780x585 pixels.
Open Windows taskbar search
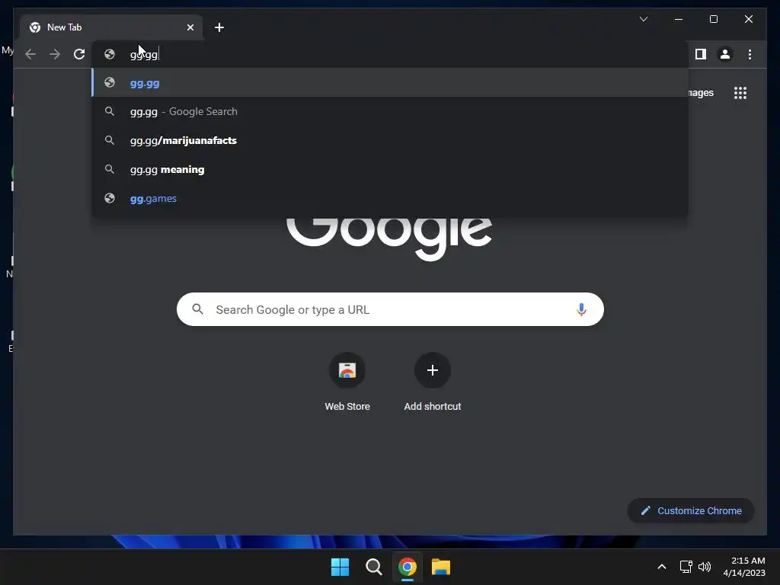373,567
